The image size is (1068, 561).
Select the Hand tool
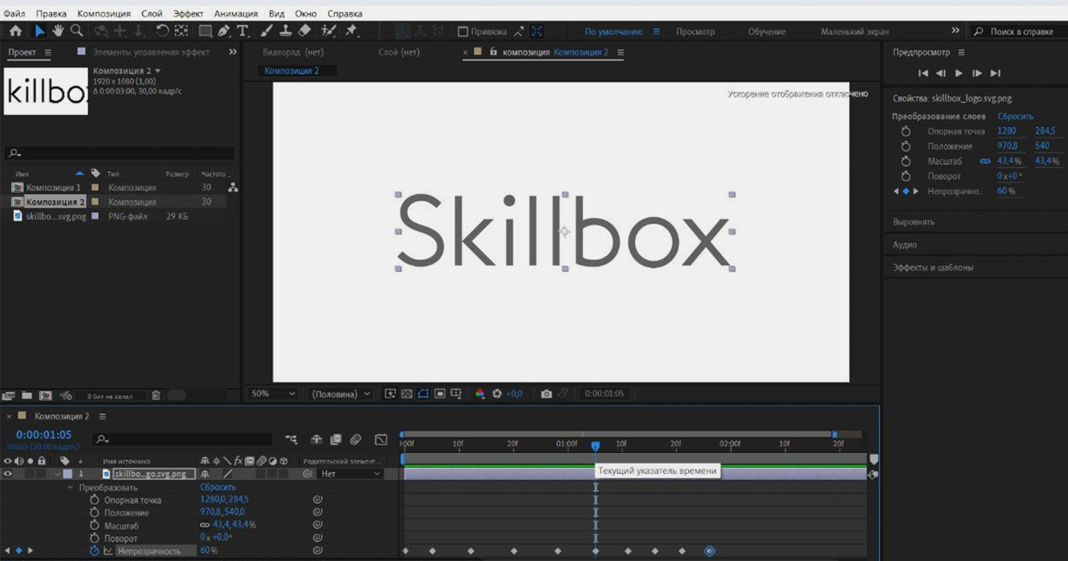click(x=58, y=31)
